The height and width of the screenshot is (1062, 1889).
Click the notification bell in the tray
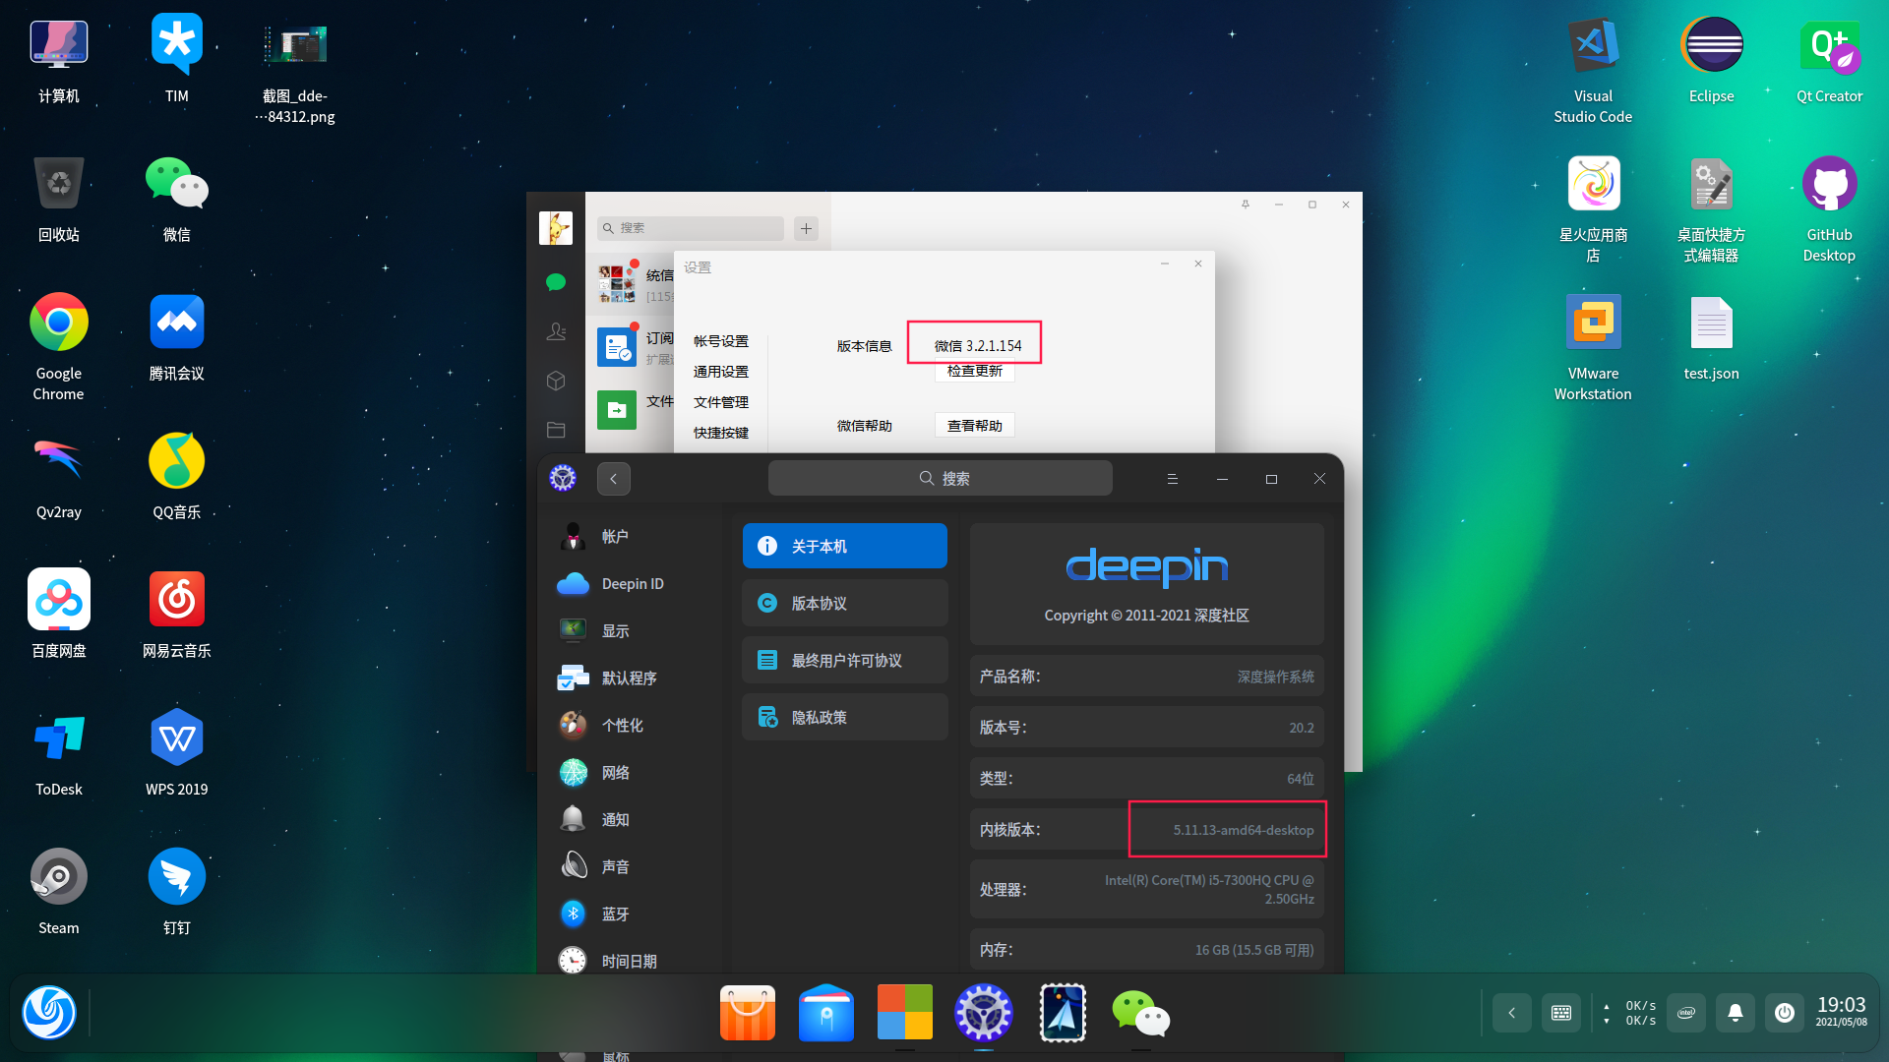coord(1736,1013)
